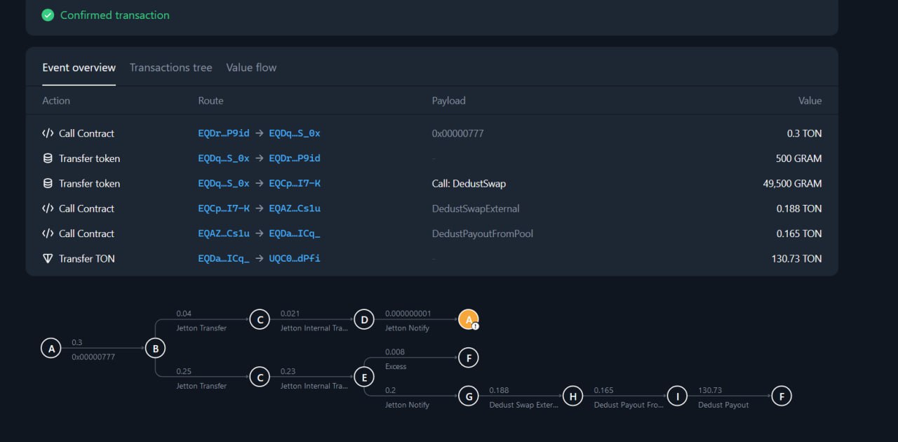The height and width of the screenshot is (442, 898).
Task: Click the code icon in the 0.3 TON row
Action: 48,133
